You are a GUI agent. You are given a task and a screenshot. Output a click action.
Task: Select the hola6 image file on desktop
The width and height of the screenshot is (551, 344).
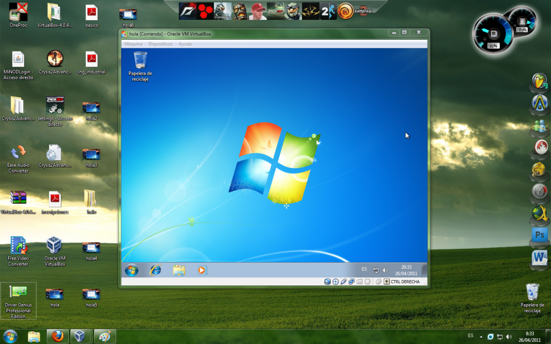pos(128,18)
